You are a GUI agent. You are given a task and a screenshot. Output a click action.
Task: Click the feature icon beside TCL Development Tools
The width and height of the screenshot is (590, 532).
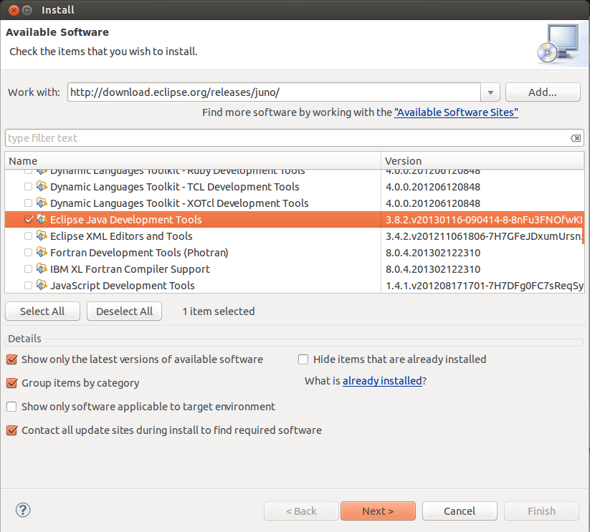pyautogui.click(x=42, y=186)
